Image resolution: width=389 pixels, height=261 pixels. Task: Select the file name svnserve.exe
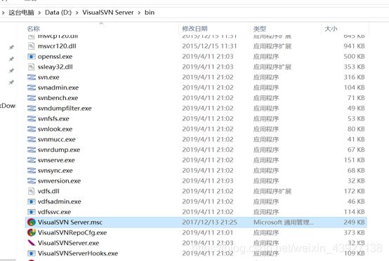pyautogui.click(x=56, y=160)
